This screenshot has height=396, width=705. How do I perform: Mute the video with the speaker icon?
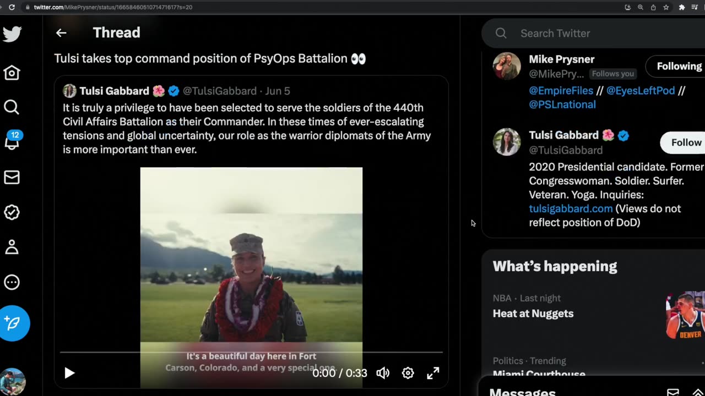click(x=383, y=373)
